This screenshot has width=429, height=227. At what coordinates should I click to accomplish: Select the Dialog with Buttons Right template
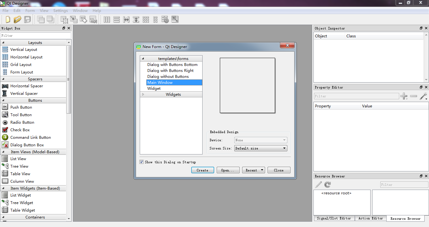tap(170, 71)
